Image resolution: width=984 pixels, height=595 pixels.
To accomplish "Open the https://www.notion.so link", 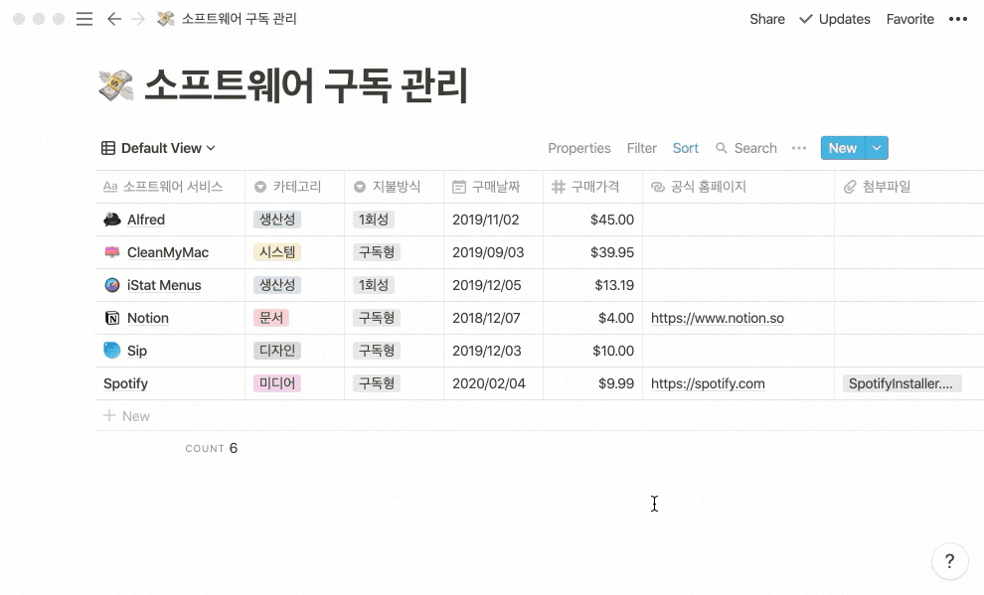I will click(x=718, y=318).
